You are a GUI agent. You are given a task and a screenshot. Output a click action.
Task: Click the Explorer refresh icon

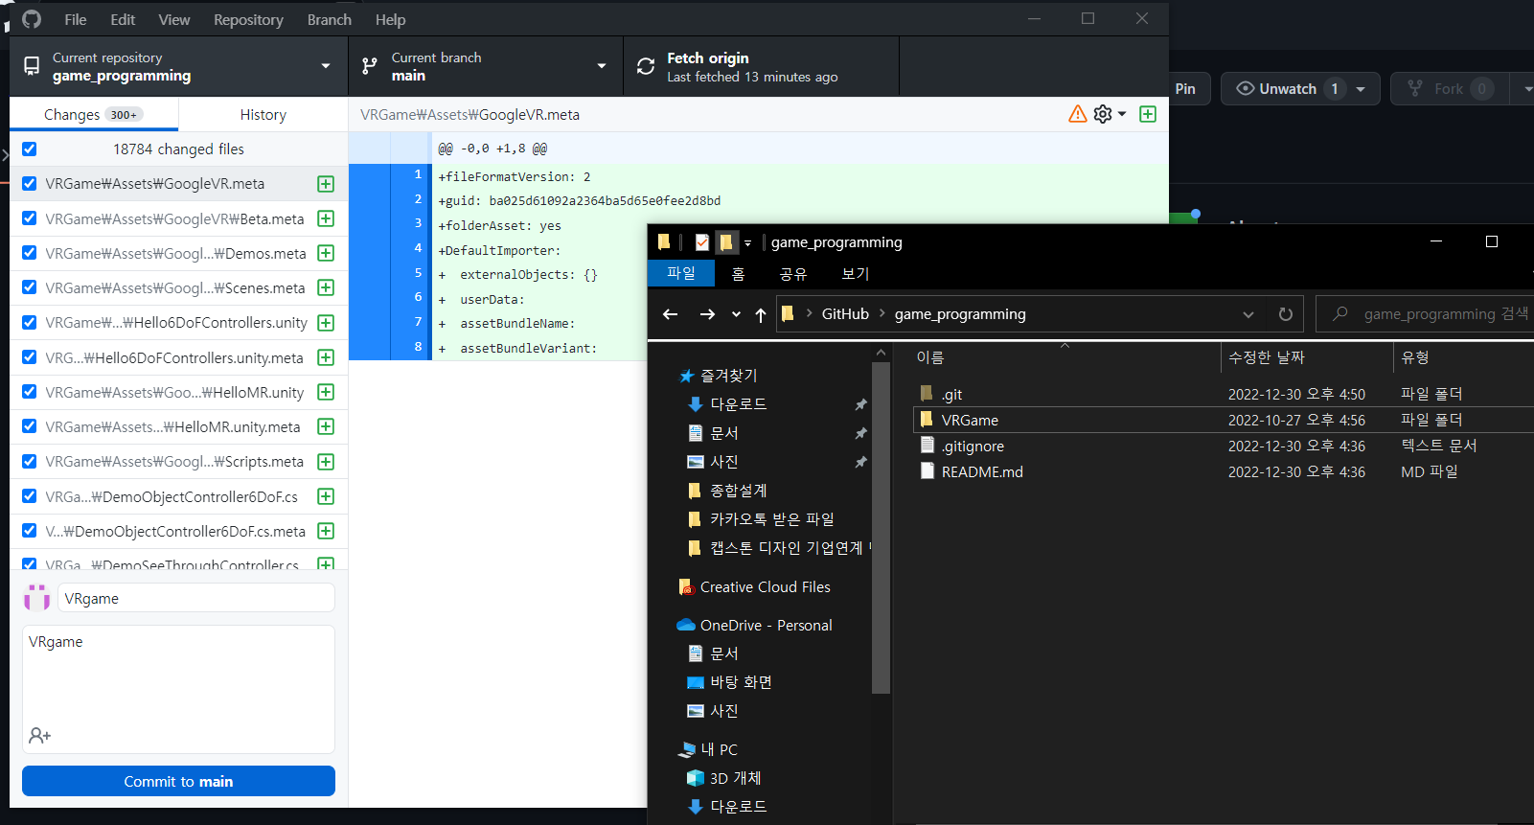[x=1286, y=314]
